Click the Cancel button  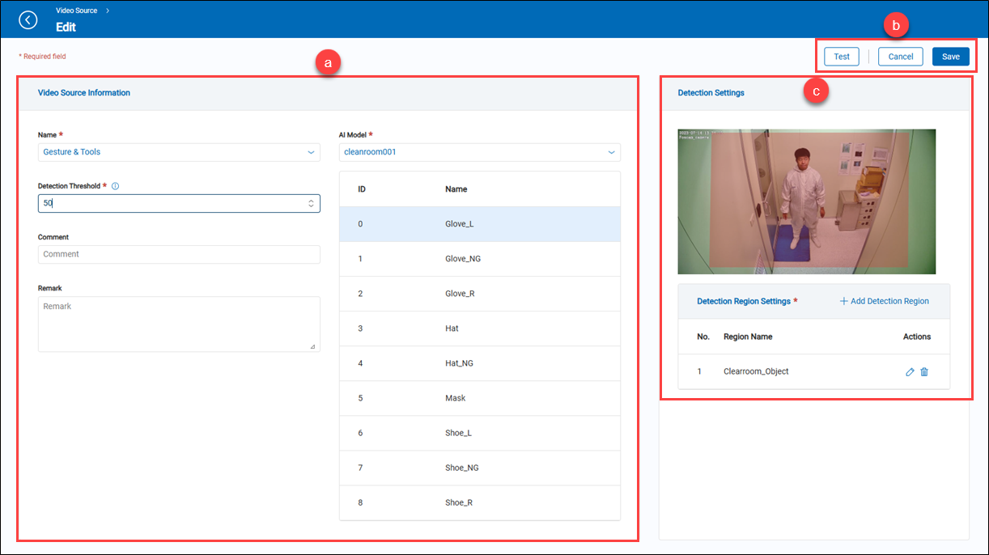click(x=900, y=57)
